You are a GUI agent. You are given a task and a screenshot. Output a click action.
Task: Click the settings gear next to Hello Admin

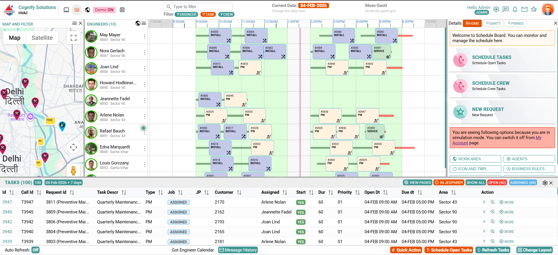click(496, 9)
